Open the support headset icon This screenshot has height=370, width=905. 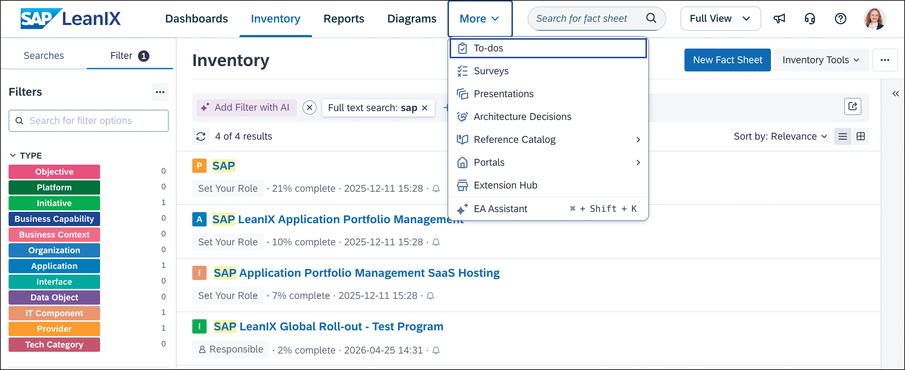[810, 19]
